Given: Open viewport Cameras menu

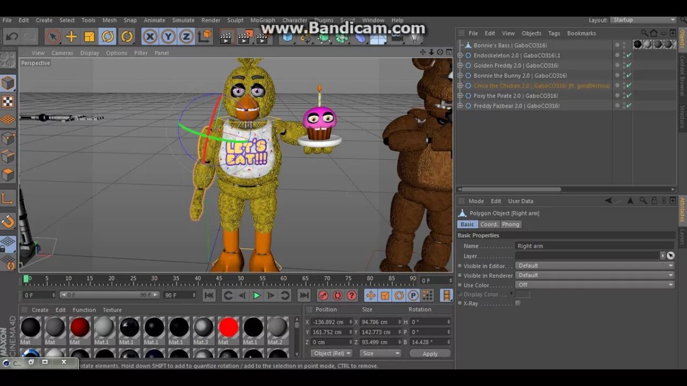Looking at the screenshot, I should [62, 53].
